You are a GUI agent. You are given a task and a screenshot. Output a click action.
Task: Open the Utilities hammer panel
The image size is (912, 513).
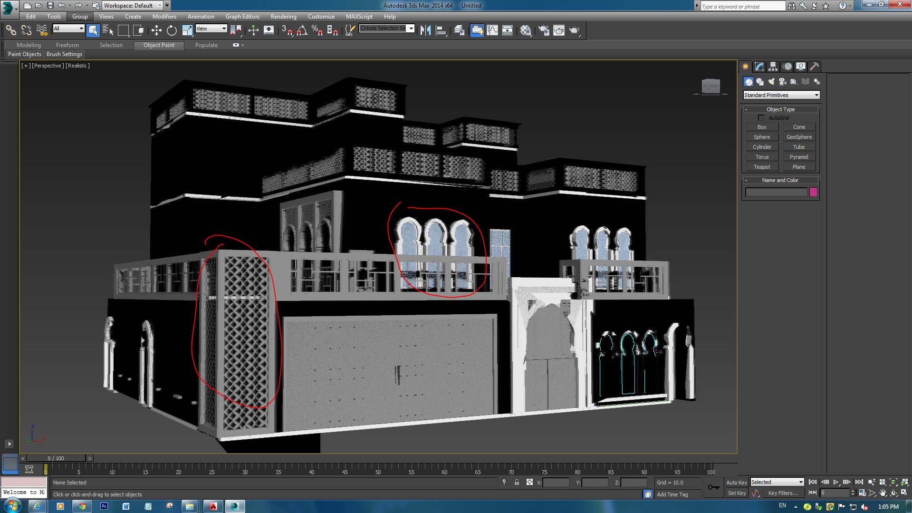(x=814, y=67)
